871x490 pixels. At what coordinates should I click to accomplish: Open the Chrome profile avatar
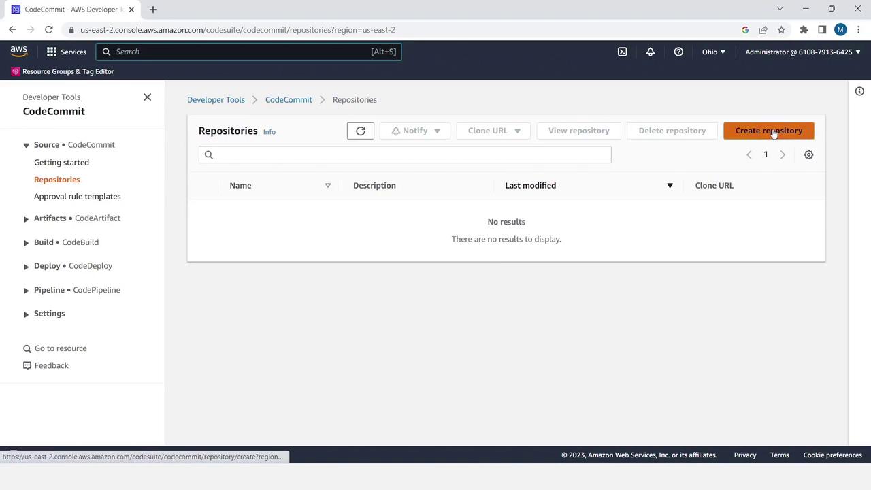840,30
